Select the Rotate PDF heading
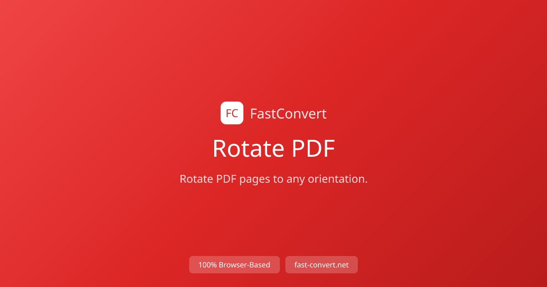This screenshot has height=287, width=547. click(x=273, y=149)
